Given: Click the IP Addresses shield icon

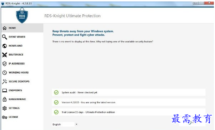Looking at the screenshot, I should 5,64.
